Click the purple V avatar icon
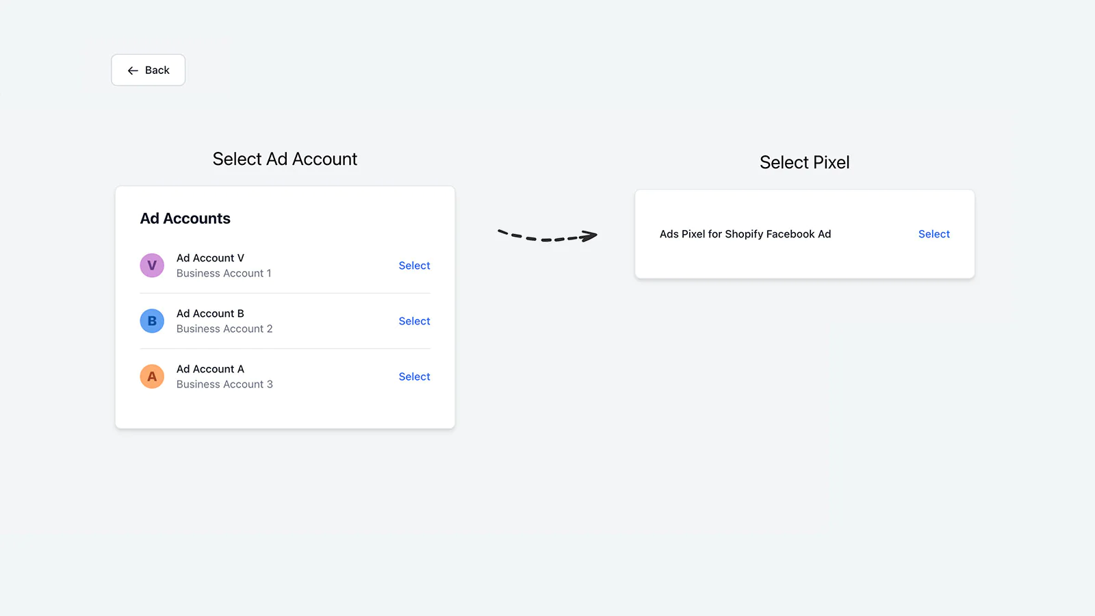The image size is (1095, 616). point(152,266)
